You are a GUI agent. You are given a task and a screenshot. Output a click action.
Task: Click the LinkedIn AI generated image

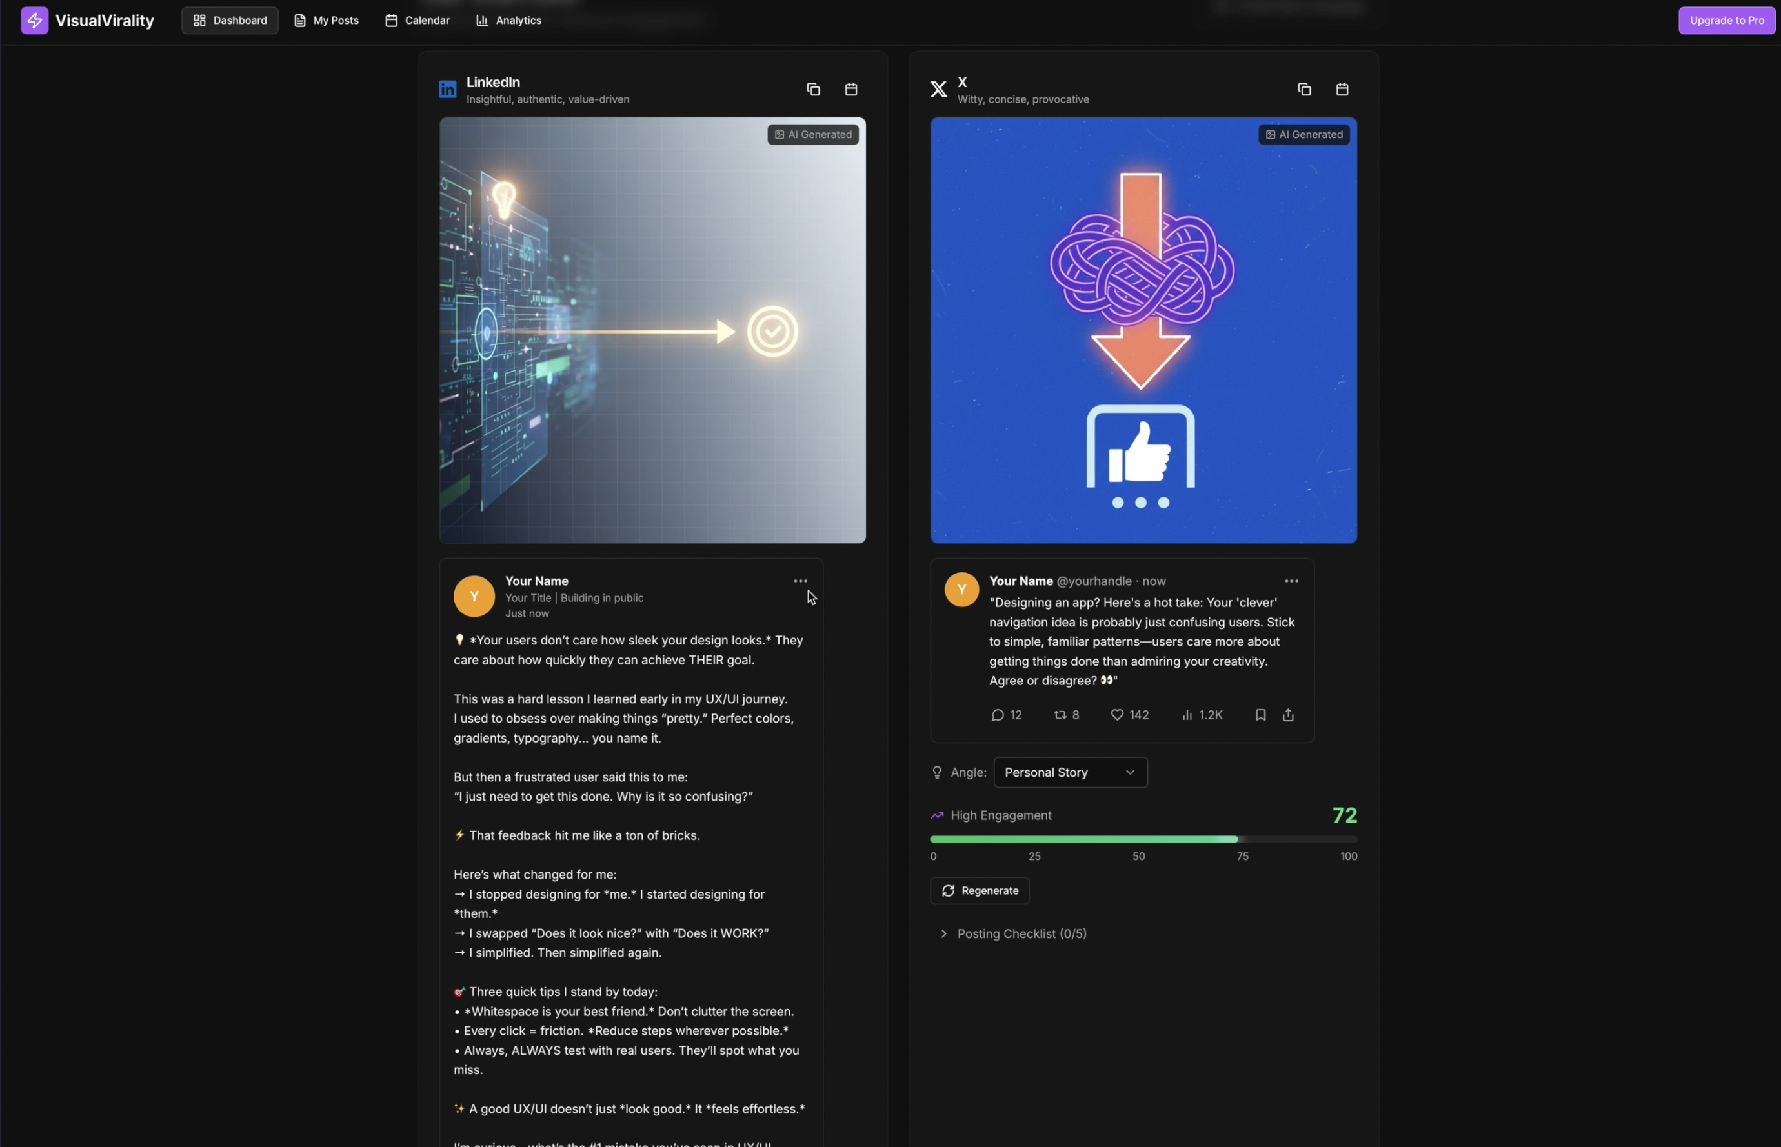click(652, 330)
